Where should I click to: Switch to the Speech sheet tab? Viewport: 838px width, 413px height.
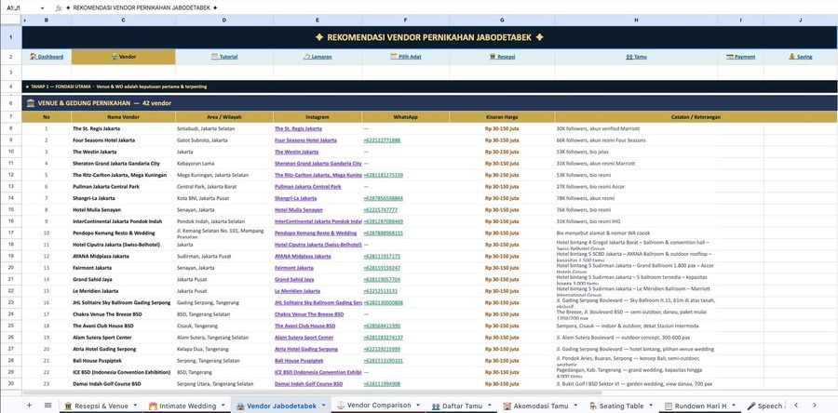(764, 406)
